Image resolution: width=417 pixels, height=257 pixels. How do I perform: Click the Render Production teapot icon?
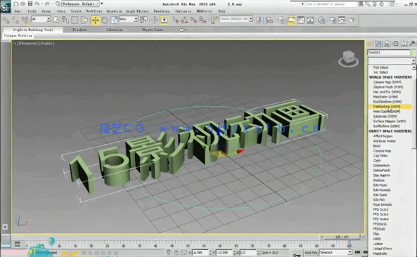[352, 20]
